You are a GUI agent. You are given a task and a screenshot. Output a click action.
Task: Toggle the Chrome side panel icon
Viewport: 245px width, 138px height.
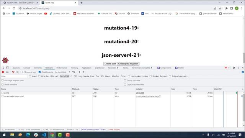coord(231,8)
